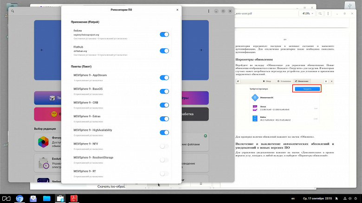Click the search icon in PDF viewer
Viewport: 362px width, 203px height.
pos(320,13)
